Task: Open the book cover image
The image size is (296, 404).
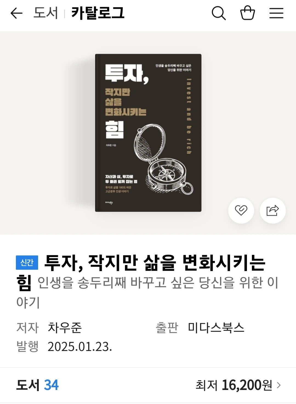Action: coord(148,133)
